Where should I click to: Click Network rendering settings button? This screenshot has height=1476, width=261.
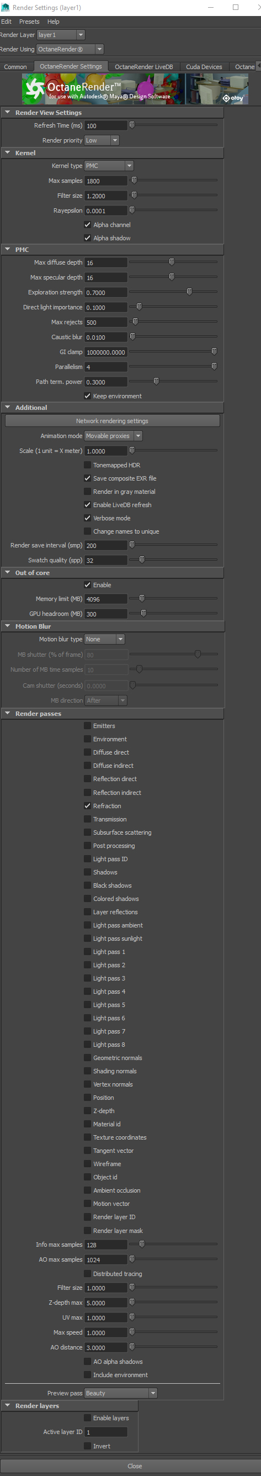tap(112, 420)
